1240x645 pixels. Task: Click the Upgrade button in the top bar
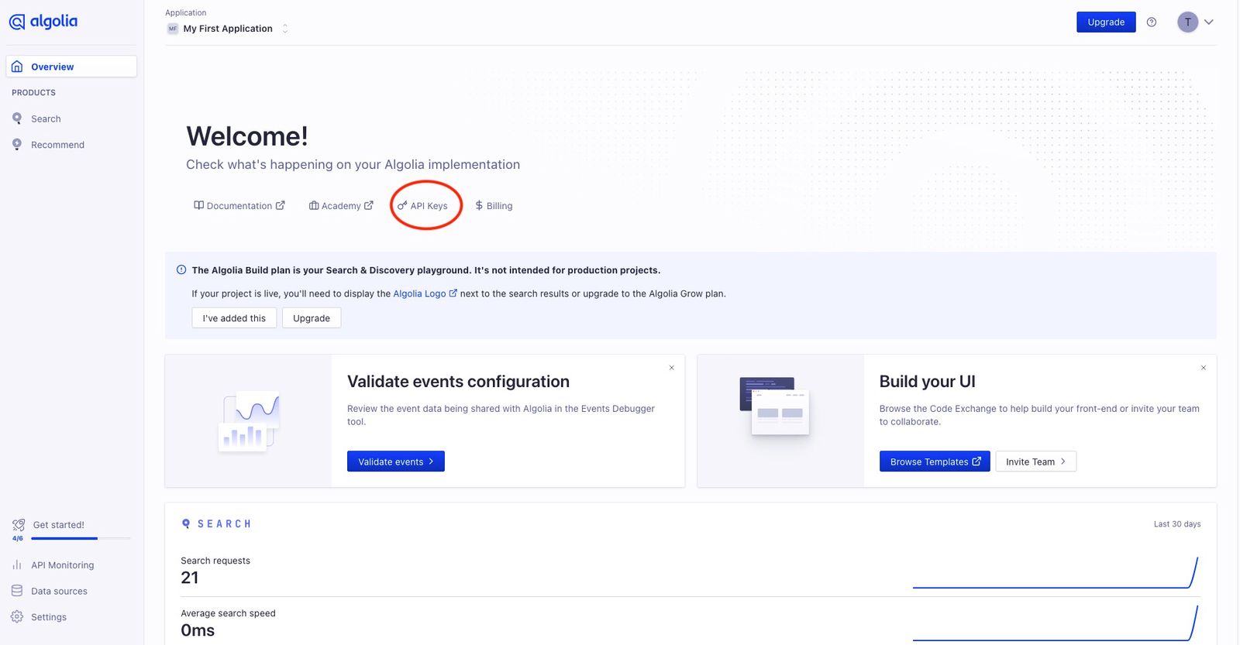point(1105,22)
